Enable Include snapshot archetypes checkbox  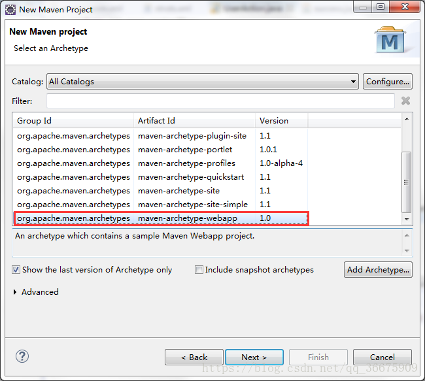(x=199, y=270)
